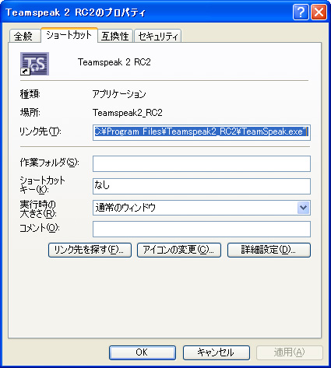Screen dimensions: 331x368
Task: Open 詳細設定 options
Action: point(269,250)
